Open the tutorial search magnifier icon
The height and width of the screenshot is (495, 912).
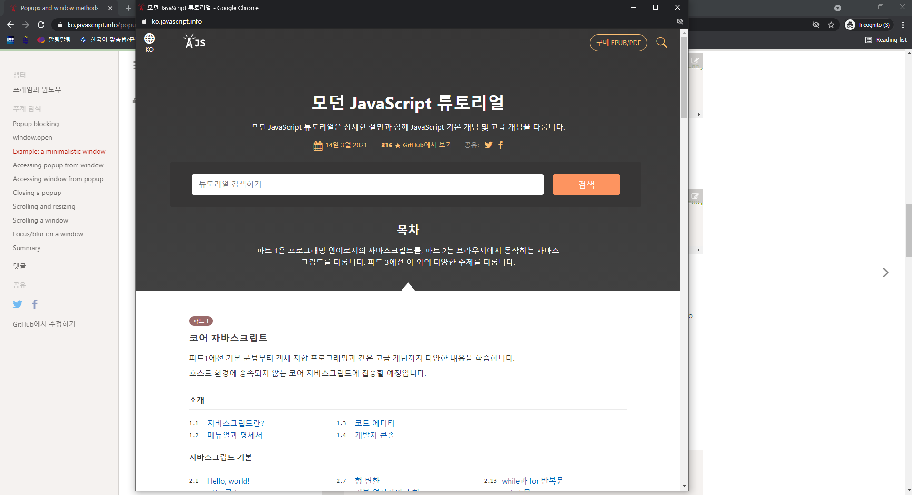click(x=662, y=43)
